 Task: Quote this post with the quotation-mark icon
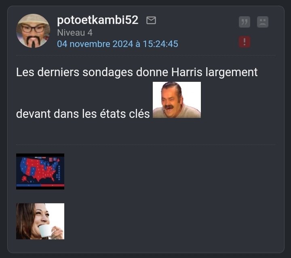coord(245,22)
